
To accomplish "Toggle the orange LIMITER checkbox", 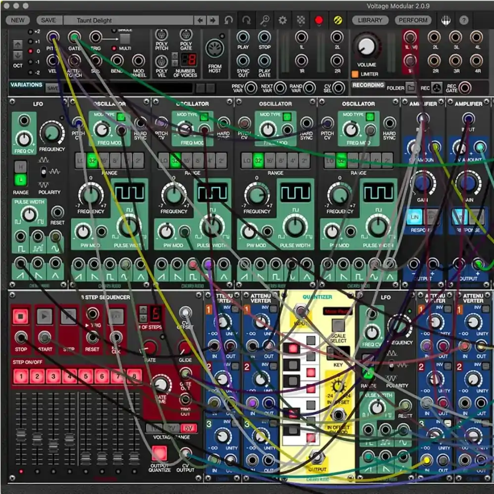I will point(355,74).
